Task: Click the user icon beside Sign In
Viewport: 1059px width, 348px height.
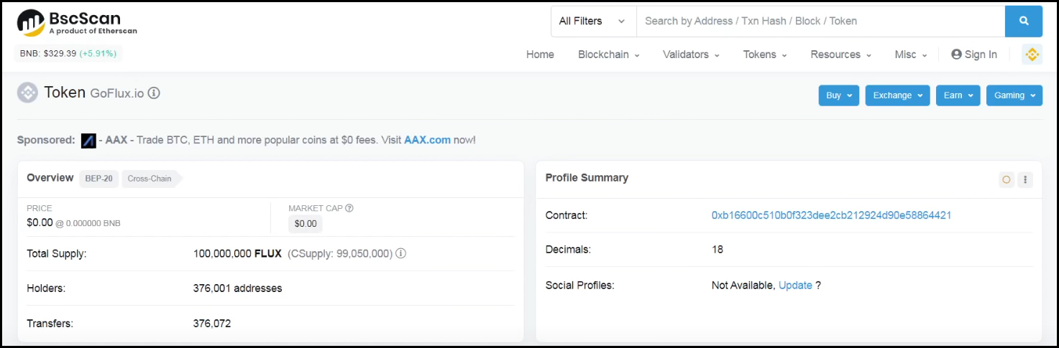Action: click(x=956, y=55)
